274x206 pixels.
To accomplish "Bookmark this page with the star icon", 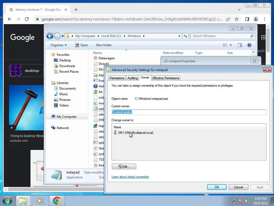I will tap(237, 19).
